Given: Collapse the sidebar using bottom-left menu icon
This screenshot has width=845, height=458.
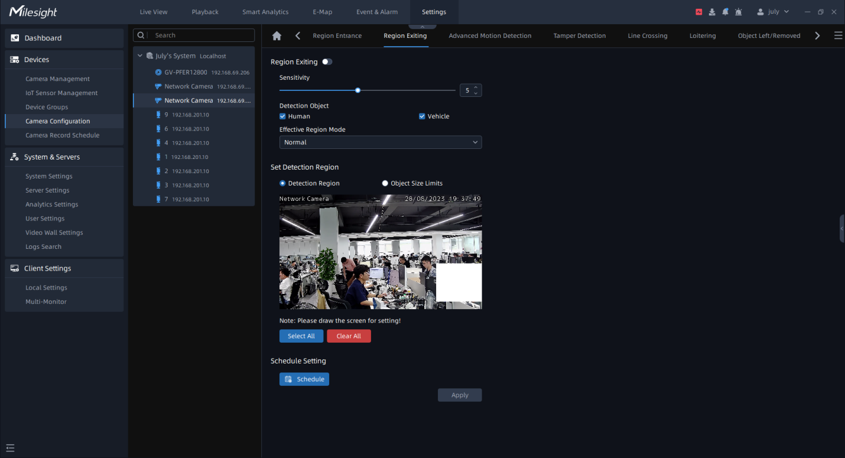Looking at the screenshot, I should pos(10,448).
